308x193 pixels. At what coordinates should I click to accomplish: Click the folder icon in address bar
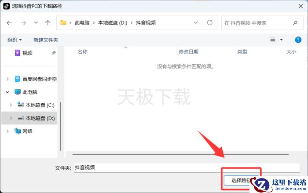[63, 23]
